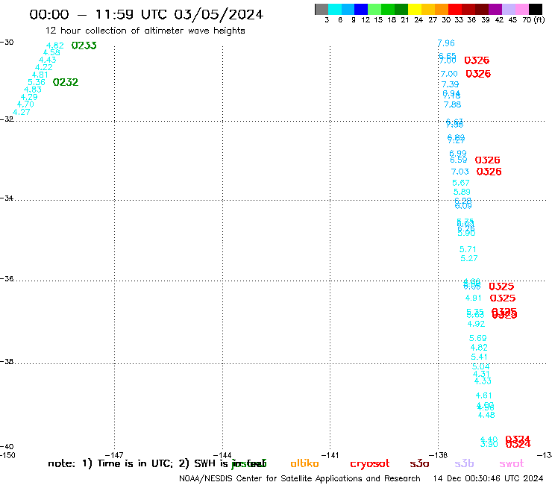Select the dark red 's3a' satellite label
This screenshot has width=552, height=485.
coord(419,463)
